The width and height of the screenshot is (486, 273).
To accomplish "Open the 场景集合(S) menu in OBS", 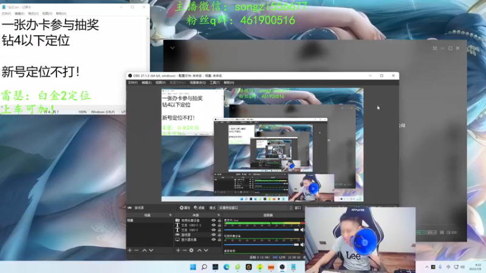I will (x=197, y=83).
